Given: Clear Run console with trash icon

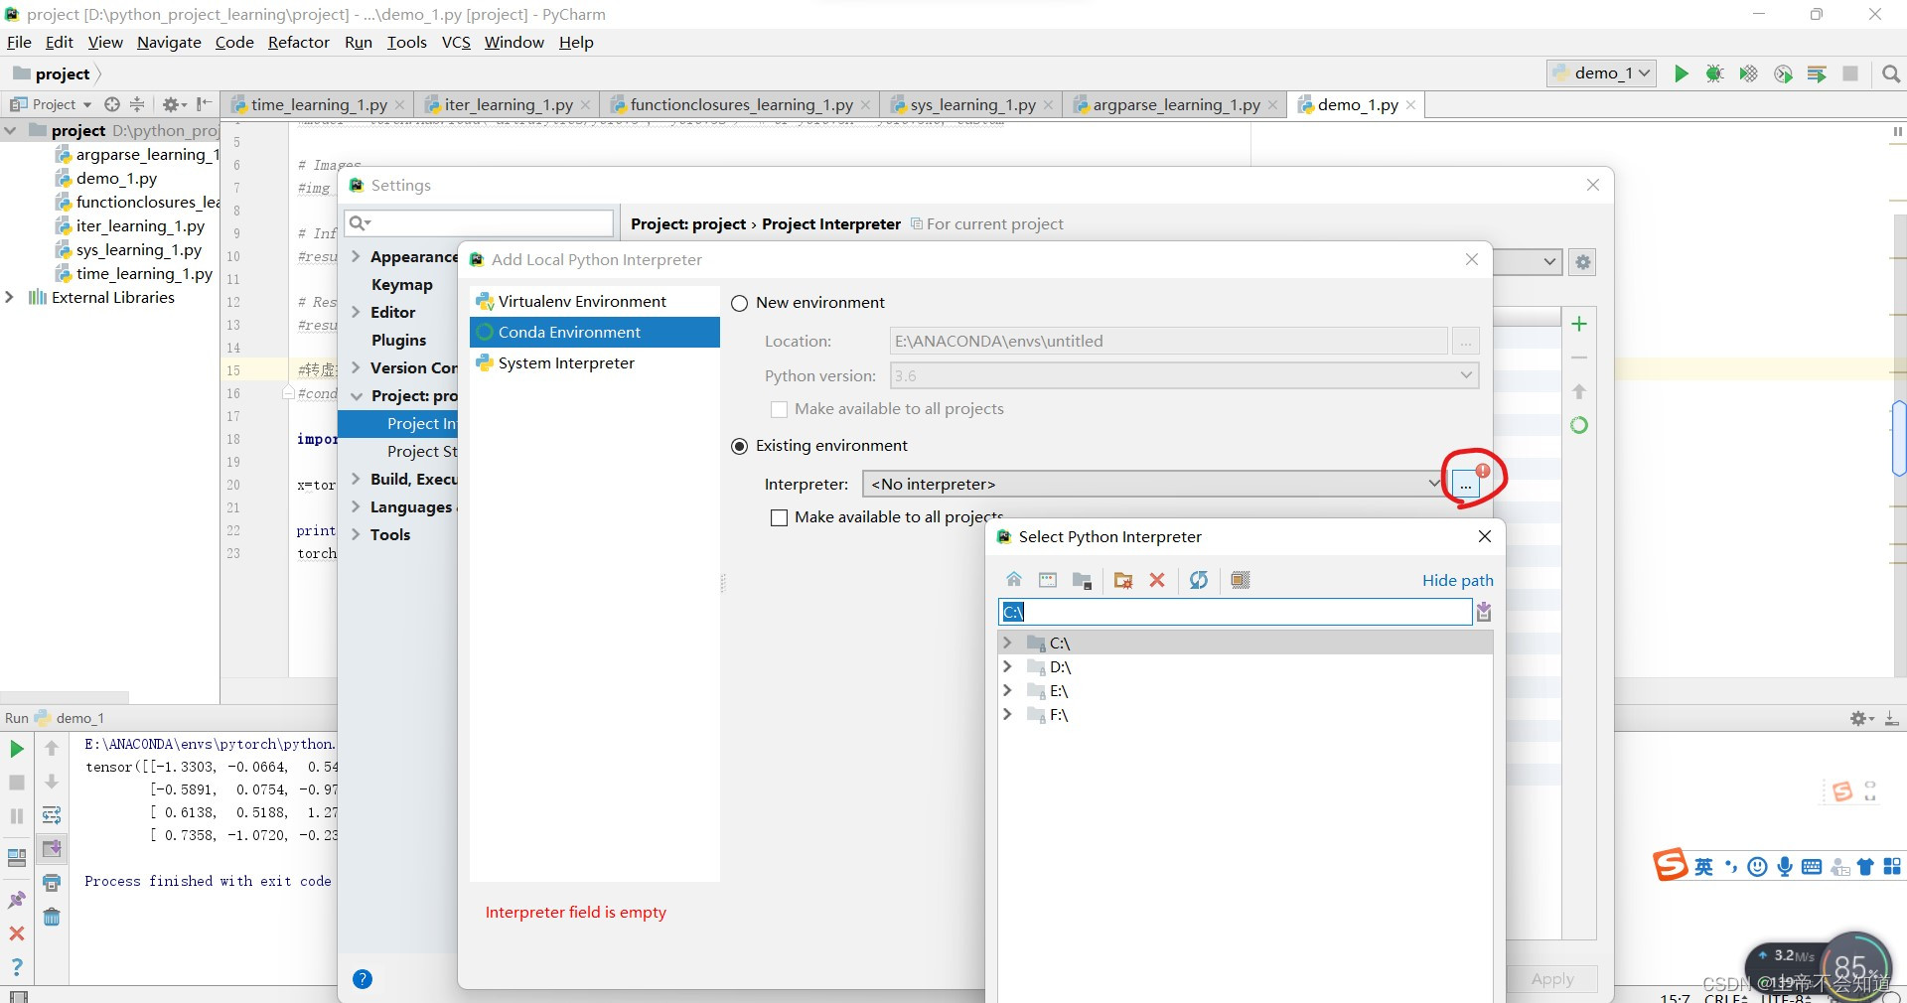Looking at the screenshot, I should coord(52,917).
